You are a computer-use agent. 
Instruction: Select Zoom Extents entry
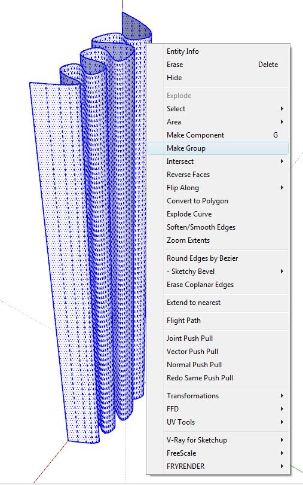click(218, 240)
